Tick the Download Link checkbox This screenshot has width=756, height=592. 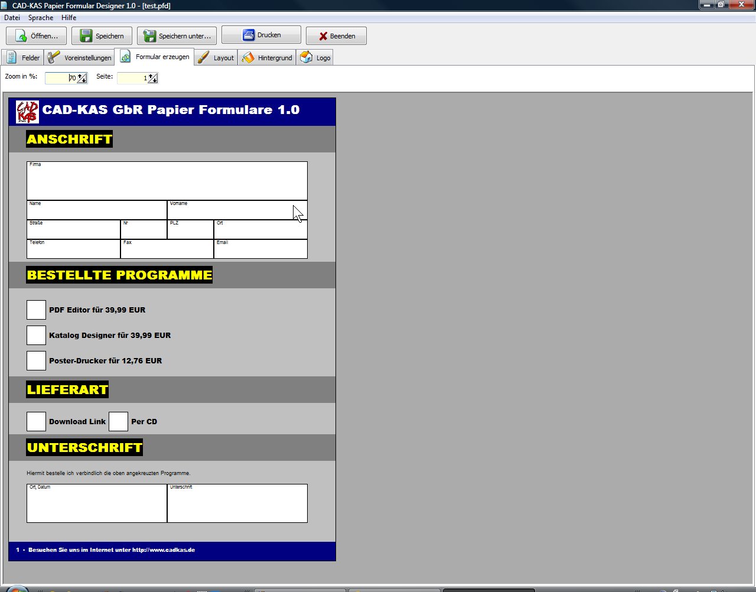point(36,421)
